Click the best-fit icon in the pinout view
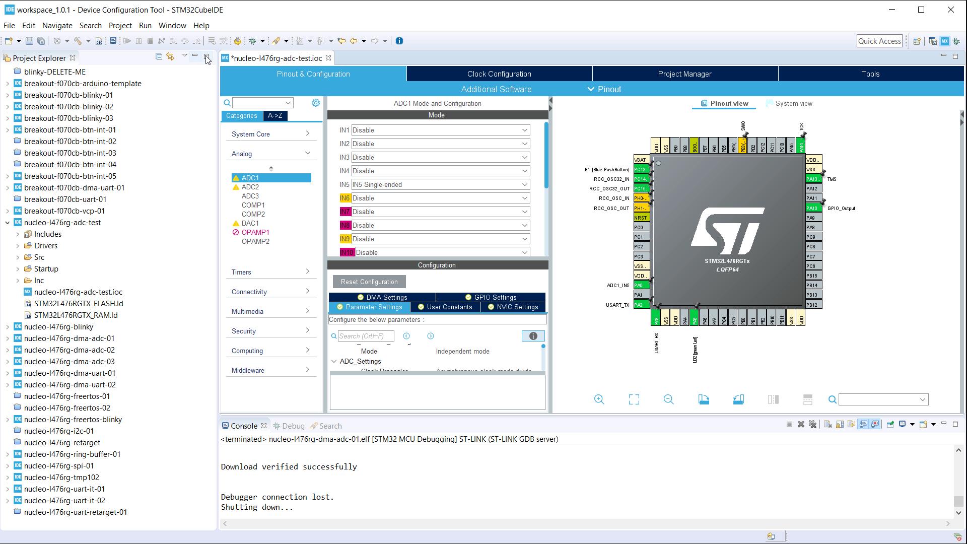The width and height of the screenshot is (967, 544). tap(634, 399)
